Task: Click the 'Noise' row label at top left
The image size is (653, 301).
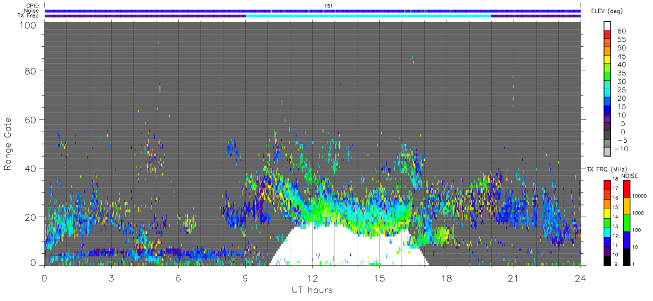Action: pyautogui.click(x=31, y=11)
